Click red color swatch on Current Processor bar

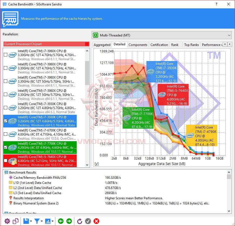87,44
